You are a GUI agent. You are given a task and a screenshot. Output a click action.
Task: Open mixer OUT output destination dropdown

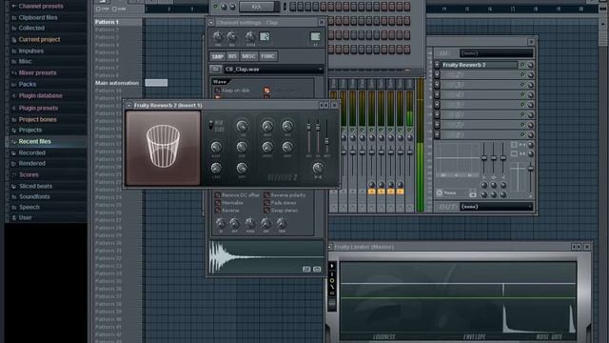[x=497, y=207]
